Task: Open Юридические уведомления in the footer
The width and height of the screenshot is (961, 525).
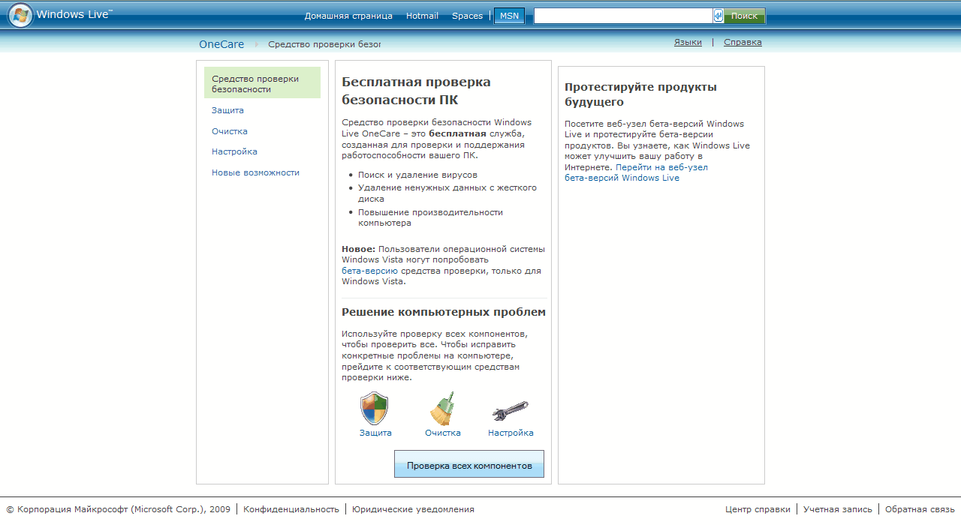Action: (413, 509)
